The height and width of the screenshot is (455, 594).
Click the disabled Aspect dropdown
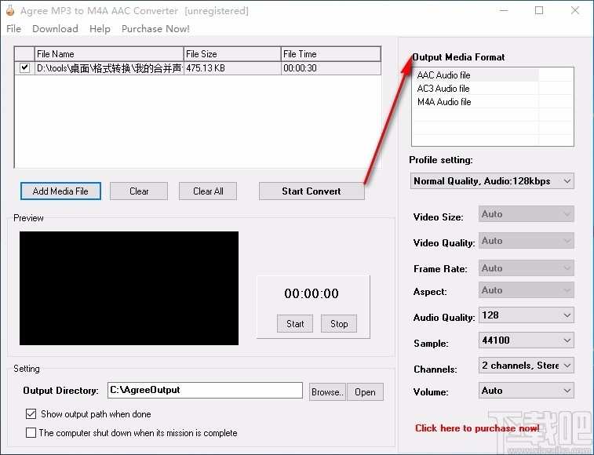[527, 290]
